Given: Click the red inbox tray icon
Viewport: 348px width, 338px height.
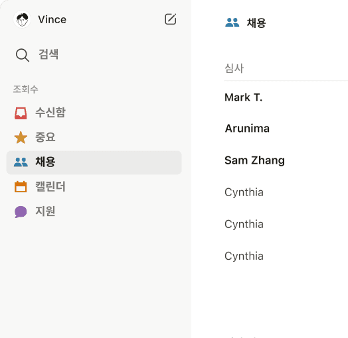Looking at the screenshot, I should pos(21,113).
